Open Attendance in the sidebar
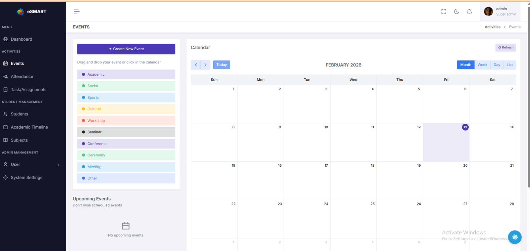This screenshot has height=251, width=530. [22, 77]
